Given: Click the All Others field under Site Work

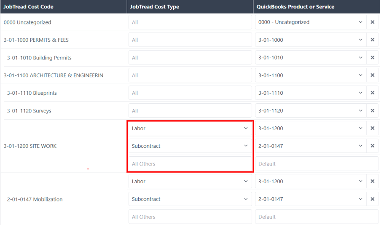Looking at the screenshot, I should [x=190, y=164].
